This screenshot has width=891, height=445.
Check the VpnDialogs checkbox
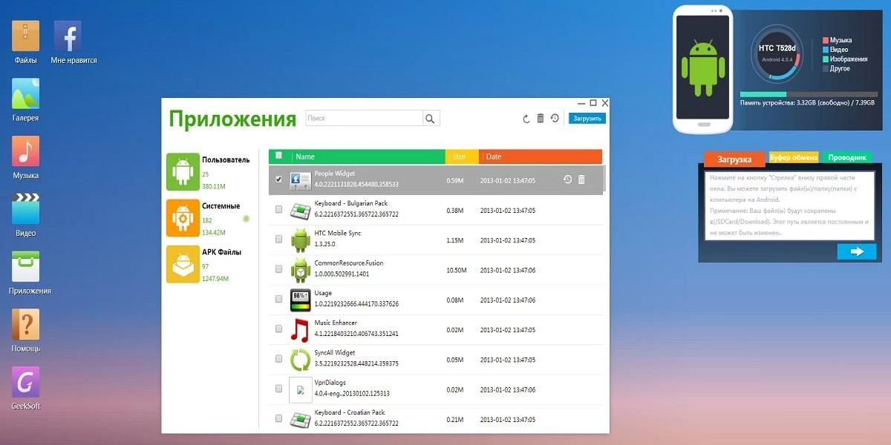[278, 389]
